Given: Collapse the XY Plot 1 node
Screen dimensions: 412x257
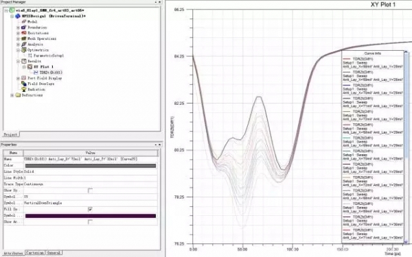Looking at the screenshot, I should coord(24,67).
